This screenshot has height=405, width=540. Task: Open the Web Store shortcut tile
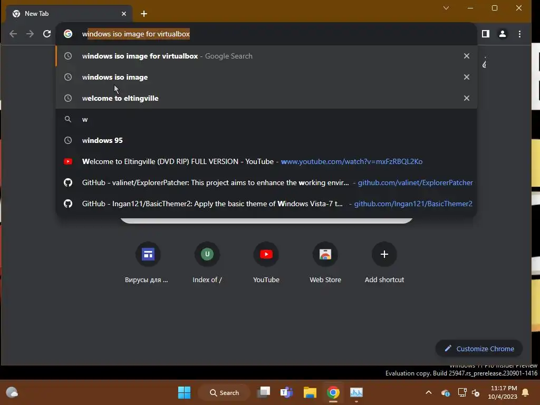pyautogui.click(x=325, y=263)
